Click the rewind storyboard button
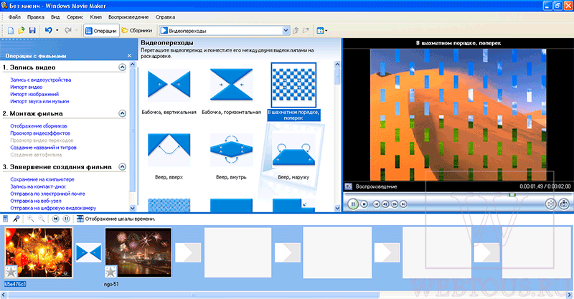This screenshot has height=299, width=574. (x=55, y=219)
